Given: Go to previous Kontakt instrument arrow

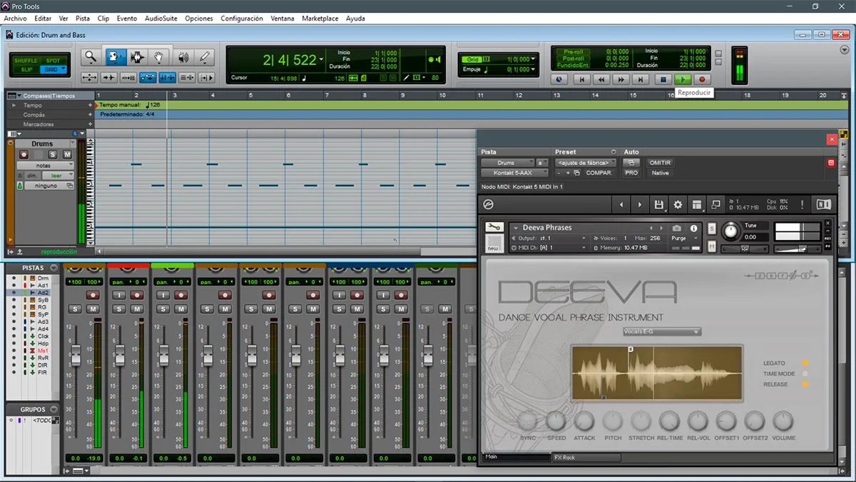Looking at the screenshot, I should pos(621,204).
